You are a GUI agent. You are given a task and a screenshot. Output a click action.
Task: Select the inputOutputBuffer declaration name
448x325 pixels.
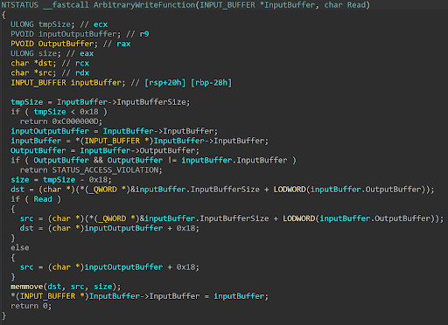point(78,34)
